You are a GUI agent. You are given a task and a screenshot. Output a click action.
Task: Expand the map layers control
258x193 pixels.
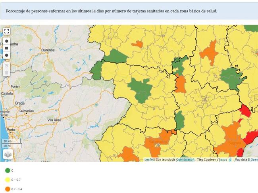8,154
